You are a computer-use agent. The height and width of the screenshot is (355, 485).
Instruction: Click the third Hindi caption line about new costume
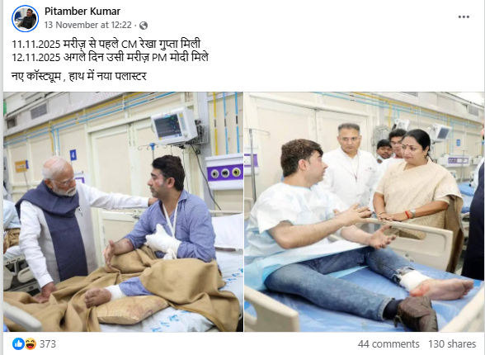[x=79, y=76]
